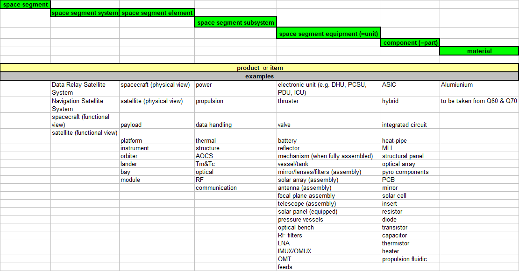Screen dimensions: 519x271
Task: Select the 'propulsion' subsystem cell
Action: coord(235,101)
